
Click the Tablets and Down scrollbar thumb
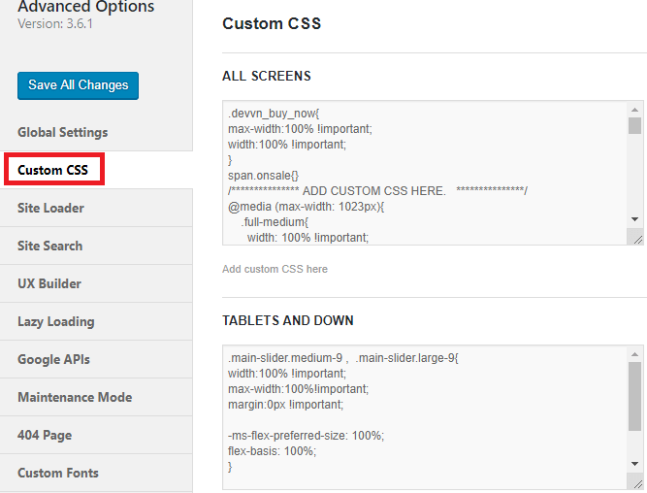tap(634, 396)
